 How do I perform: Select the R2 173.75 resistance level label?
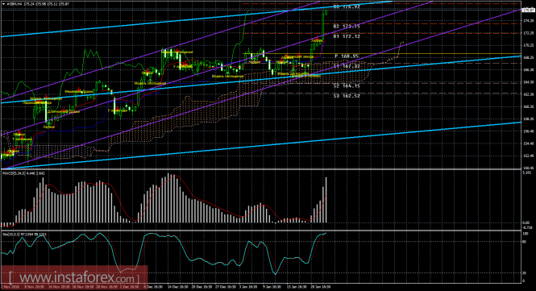(347, 27)
